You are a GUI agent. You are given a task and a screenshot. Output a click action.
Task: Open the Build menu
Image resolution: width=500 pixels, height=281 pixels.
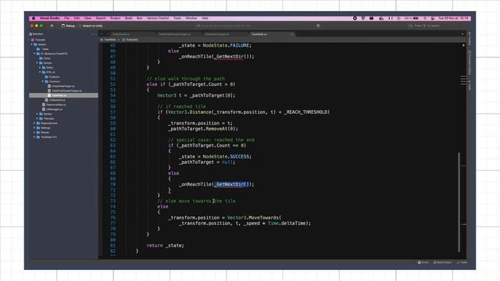coord(128,19)
